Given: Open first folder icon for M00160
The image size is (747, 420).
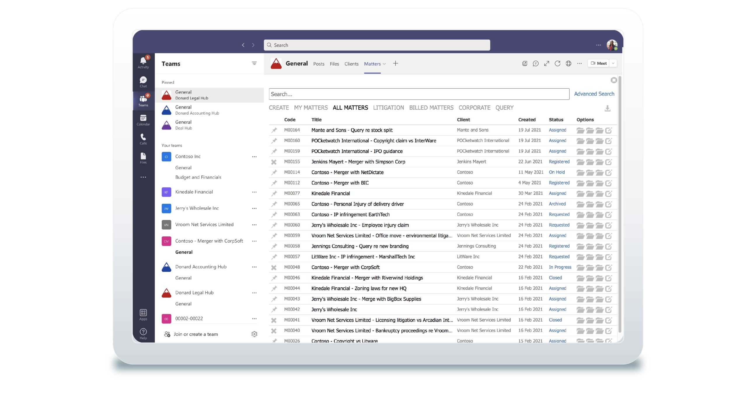Looking at the screenshot, I should (580, 141).
